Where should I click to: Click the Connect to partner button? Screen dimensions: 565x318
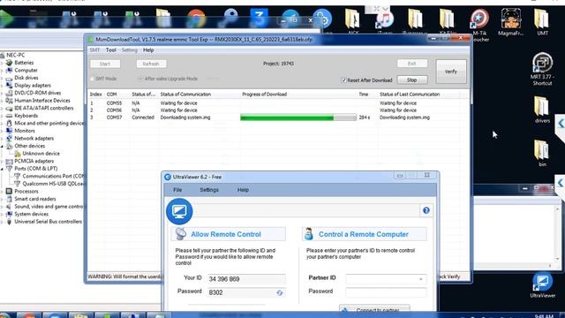(x=374, y=309)
